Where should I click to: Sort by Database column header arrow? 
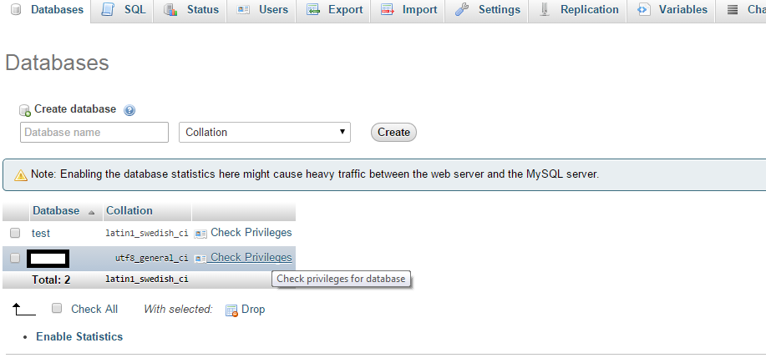pyautogui.click(x=91, y=213)
